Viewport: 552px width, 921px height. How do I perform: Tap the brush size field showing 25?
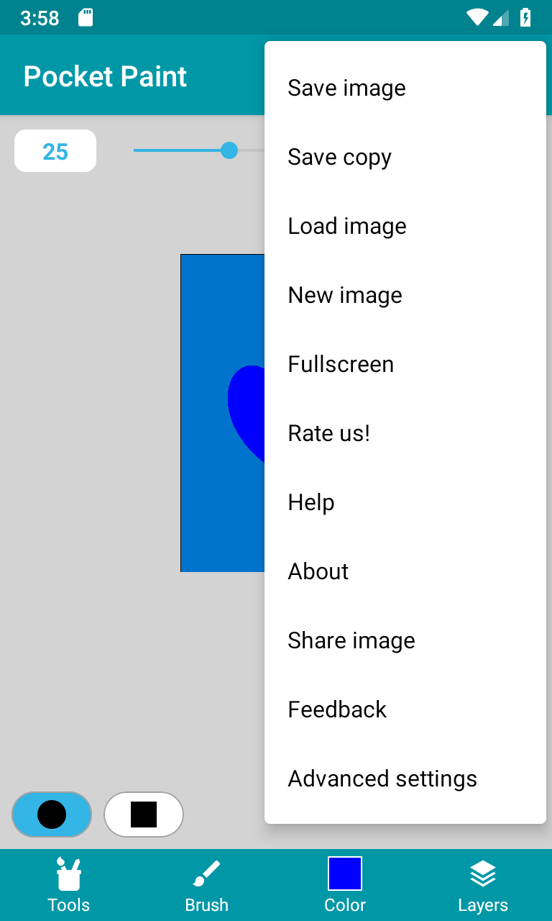(55, 151)
